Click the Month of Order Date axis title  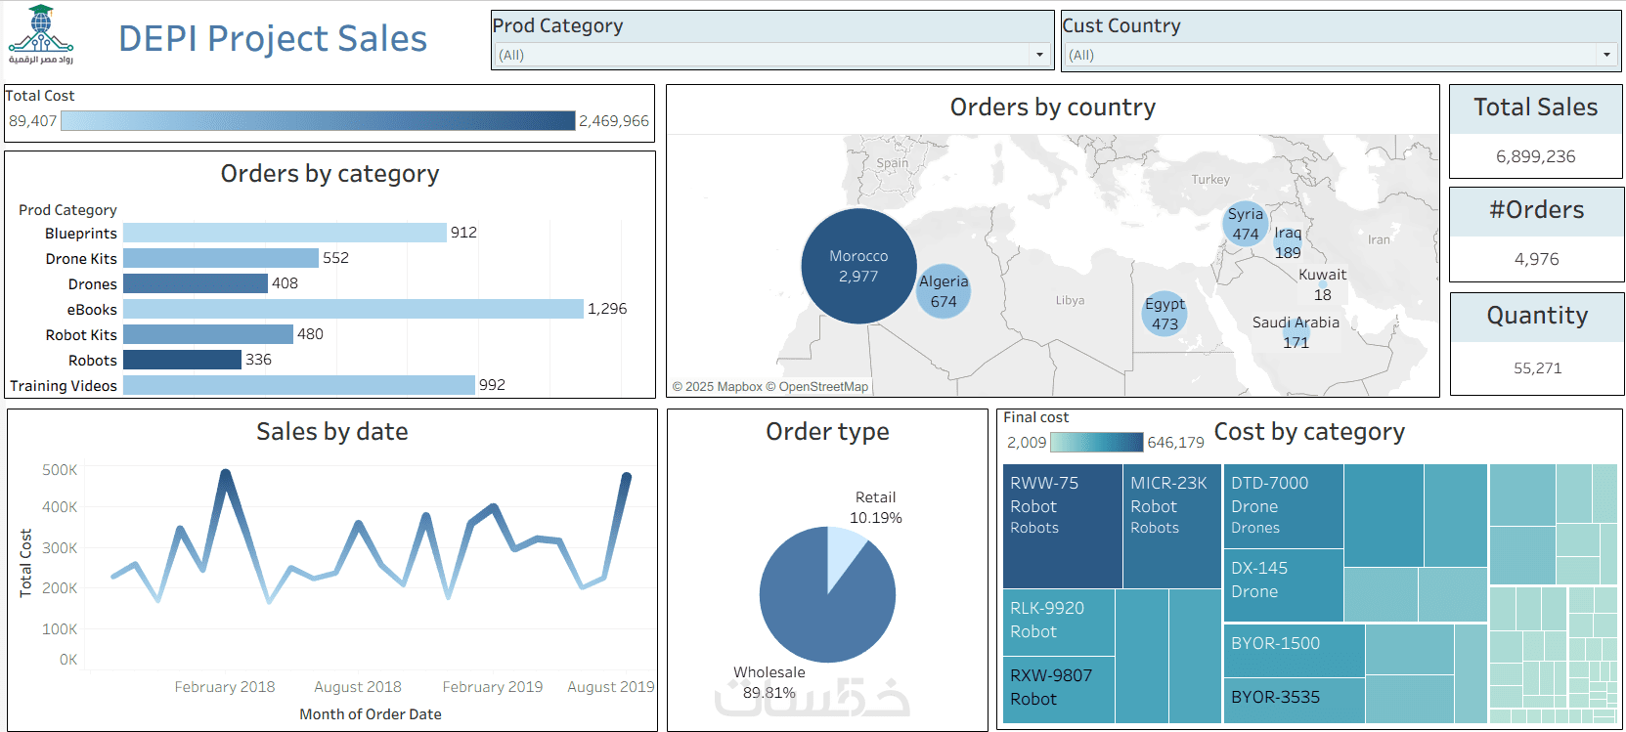(x=371, y=714)
